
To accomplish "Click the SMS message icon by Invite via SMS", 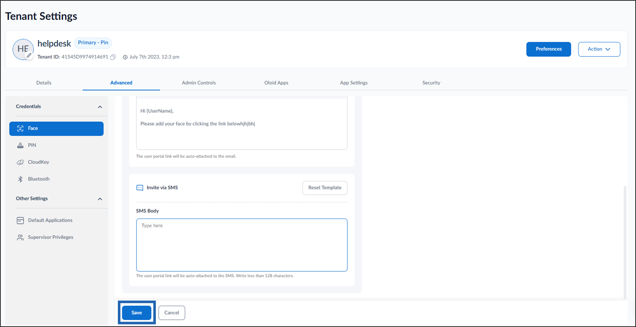I will tap(140, 188).
